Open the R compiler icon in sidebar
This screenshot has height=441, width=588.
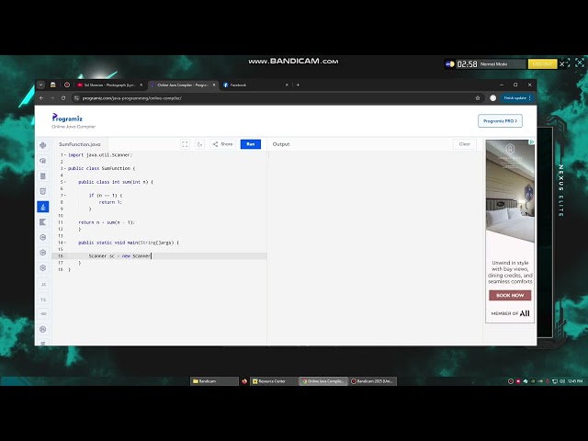(x=43, y=161)
